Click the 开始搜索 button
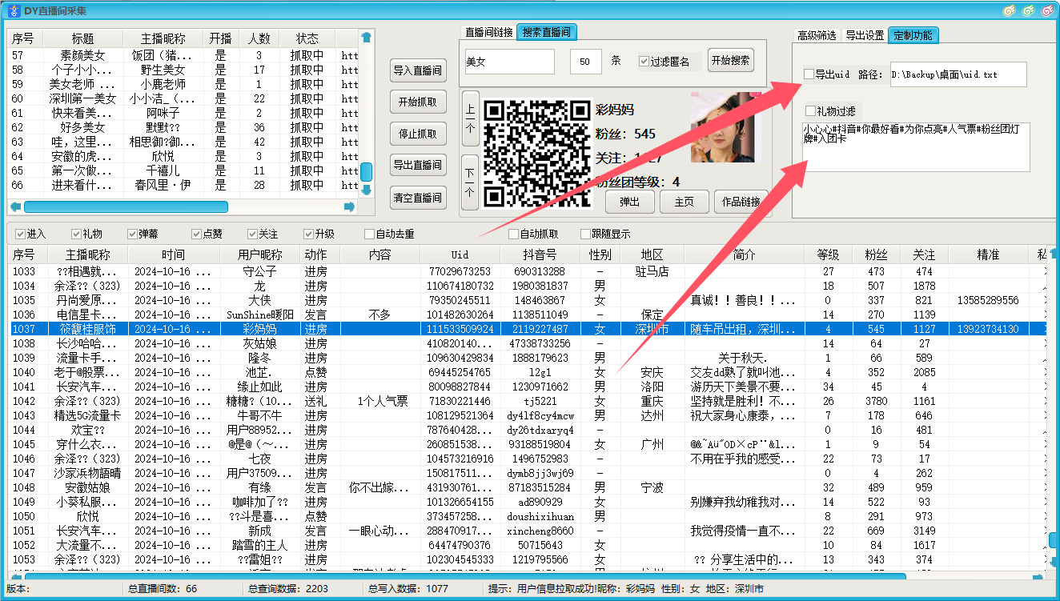Viewport: 1060px width, 601px height. coord(731,60)
